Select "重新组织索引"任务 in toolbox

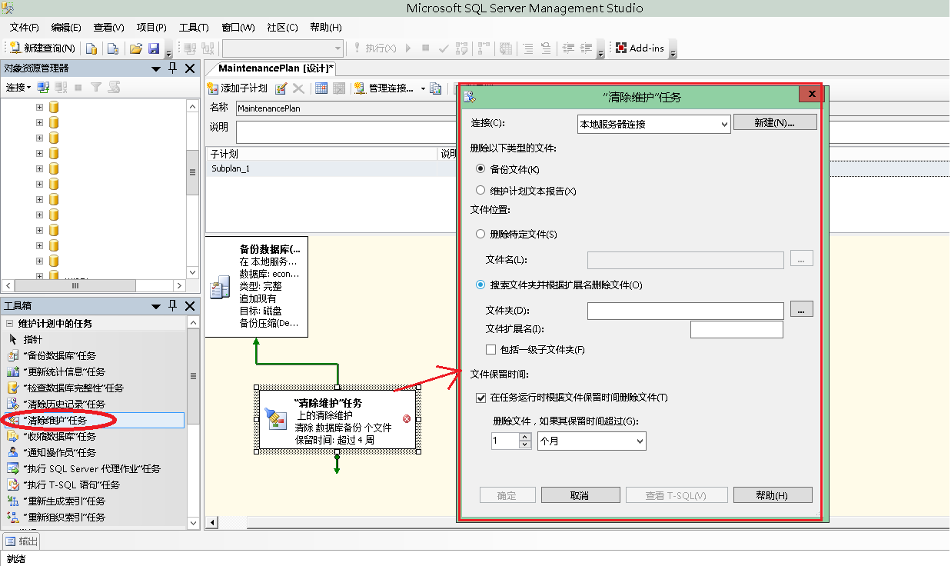[x=65, y=517]
